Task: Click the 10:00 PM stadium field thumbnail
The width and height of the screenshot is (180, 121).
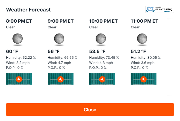Action: pyautogui.click(x=102, y=79)
